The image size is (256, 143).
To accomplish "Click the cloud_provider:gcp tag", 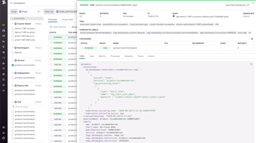I will click(139, 24).
